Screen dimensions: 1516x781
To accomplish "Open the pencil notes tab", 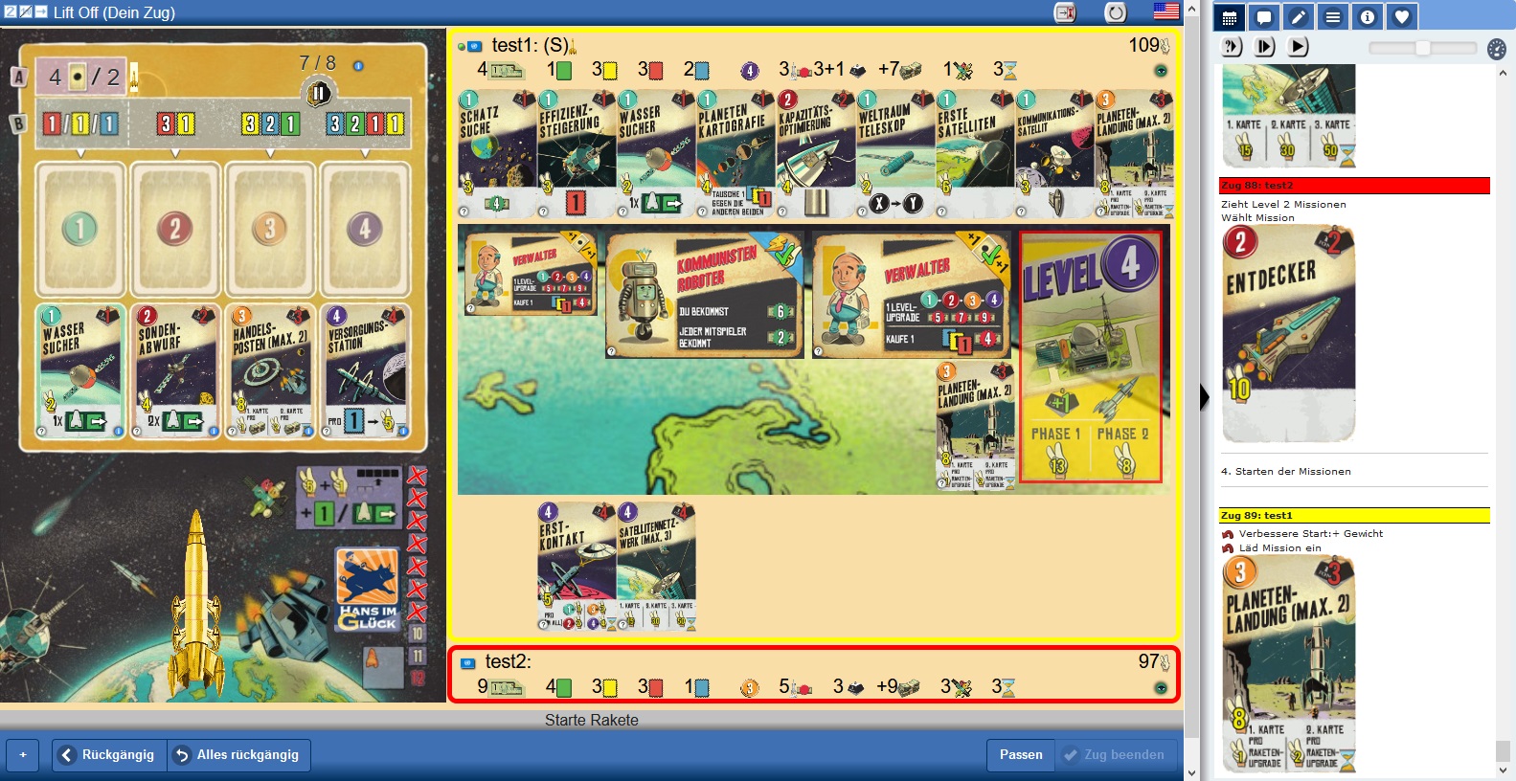I will pos(1299,17).
